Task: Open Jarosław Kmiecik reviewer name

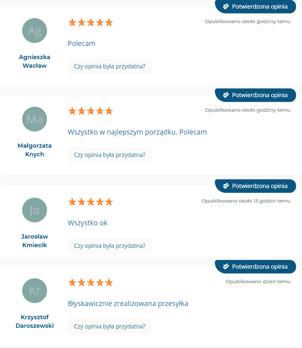Action: (34, 241)
